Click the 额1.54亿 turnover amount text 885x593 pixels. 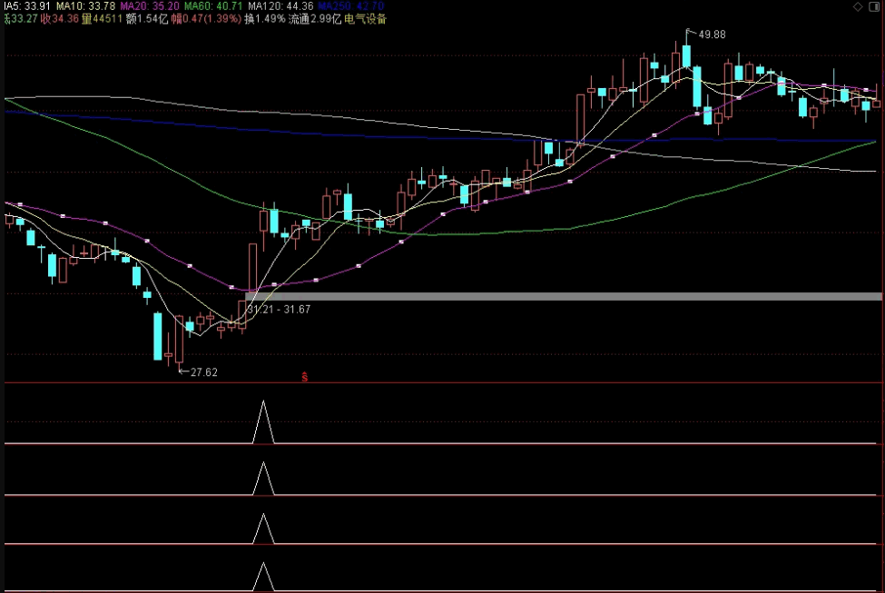pos(147,19)
